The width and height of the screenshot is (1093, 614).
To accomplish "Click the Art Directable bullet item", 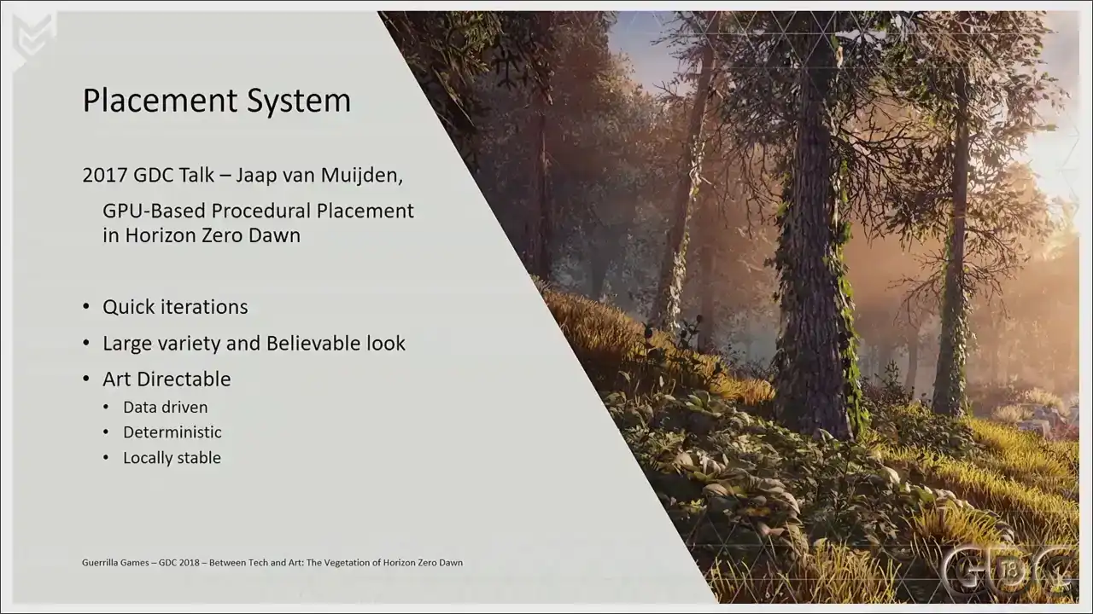I will point(167,379).
